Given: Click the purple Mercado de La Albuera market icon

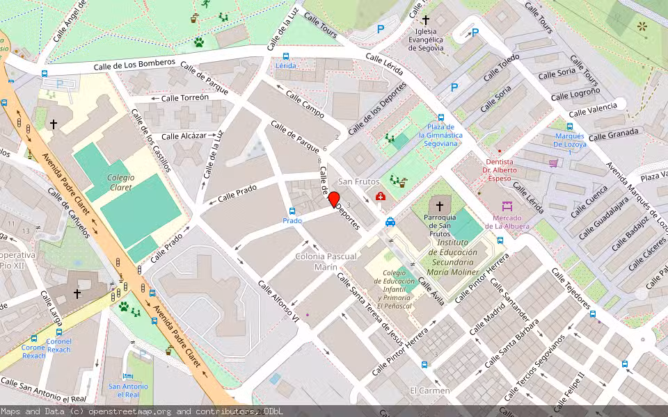Looking at the screenshot, I should [507, 206].
